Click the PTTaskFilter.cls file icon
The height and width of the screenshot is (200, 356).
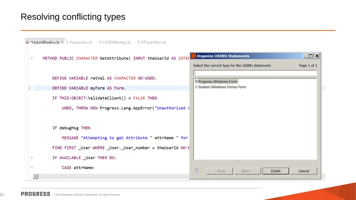point(138,42)
